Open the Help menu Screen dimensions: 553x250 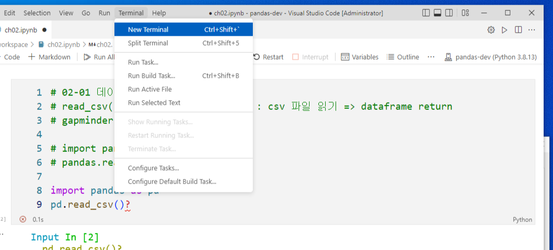tap(159, 13)
